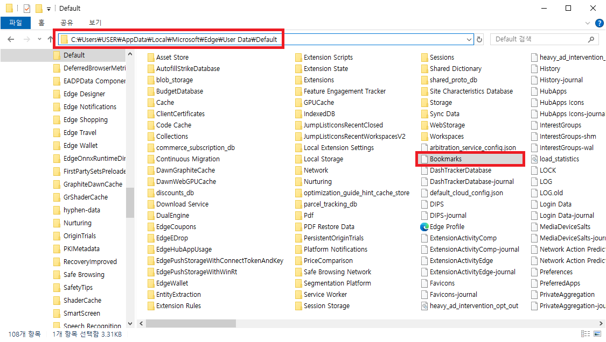Open the 파일 menu tab
This screenshot has width=606, height=342.
click(x=16, y=23)
